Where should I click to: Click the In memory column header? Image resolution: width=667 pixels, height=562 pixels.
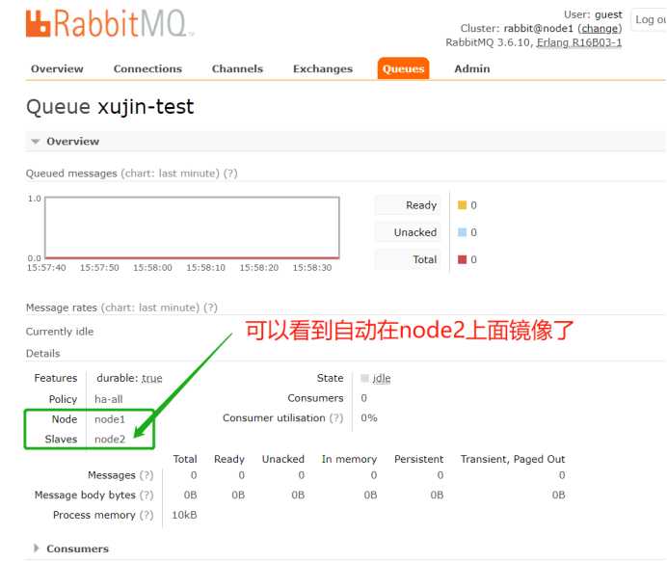(349, 460)
